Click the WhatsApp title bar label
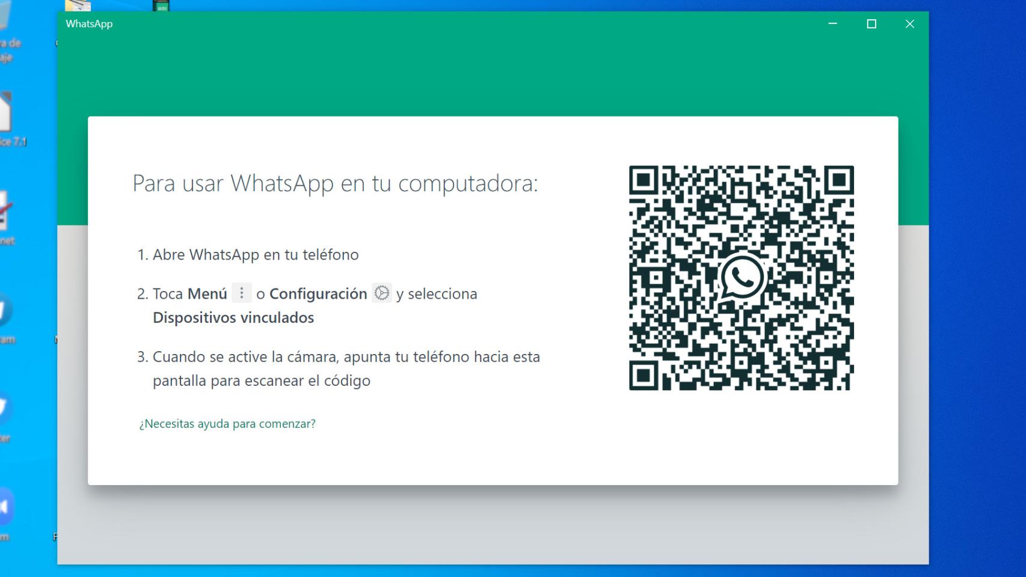 coord(89,24)
